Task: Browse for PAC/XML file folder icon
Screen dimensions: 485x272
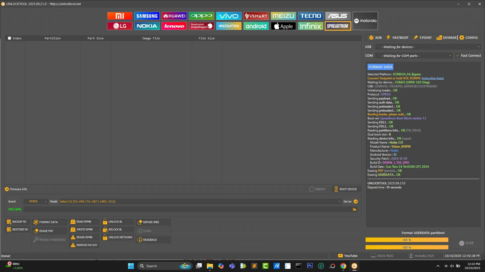Action: click(x=354, y=209)
